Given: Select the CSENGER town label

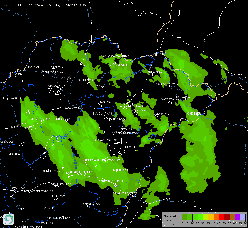Looking at the screenshot, I should (x=194, y=113).
